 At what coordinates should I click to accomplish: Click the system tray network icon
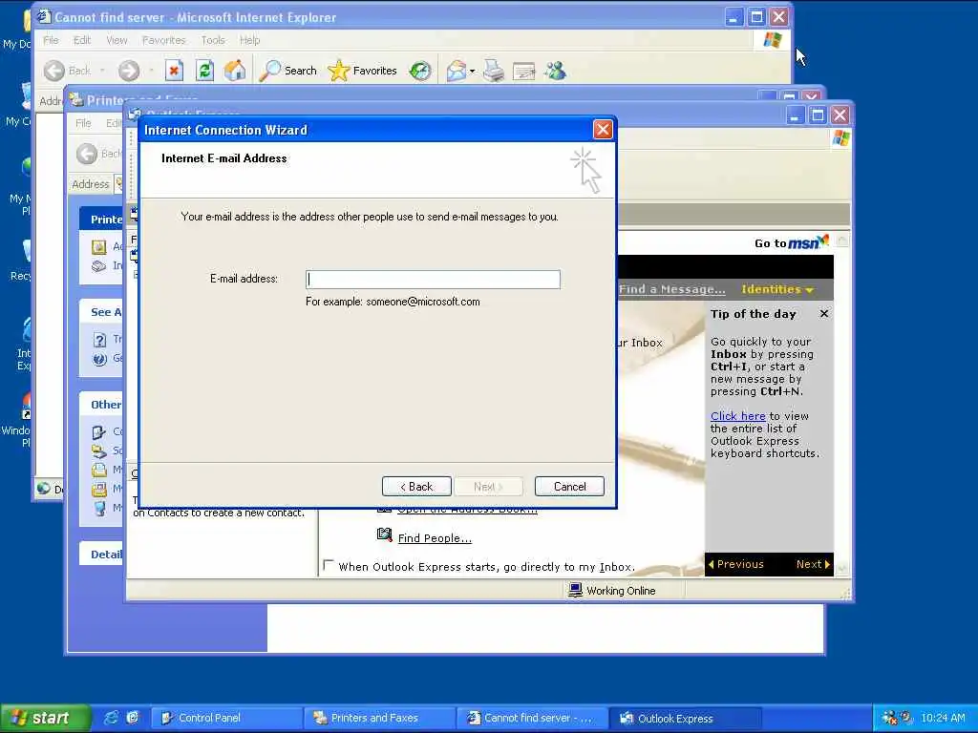[889, 718]
